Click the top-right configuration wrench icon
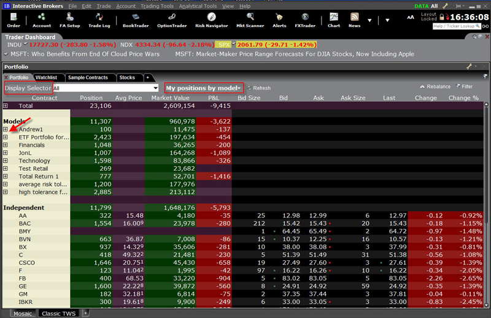The image size is (491, 318). [445, 6]
